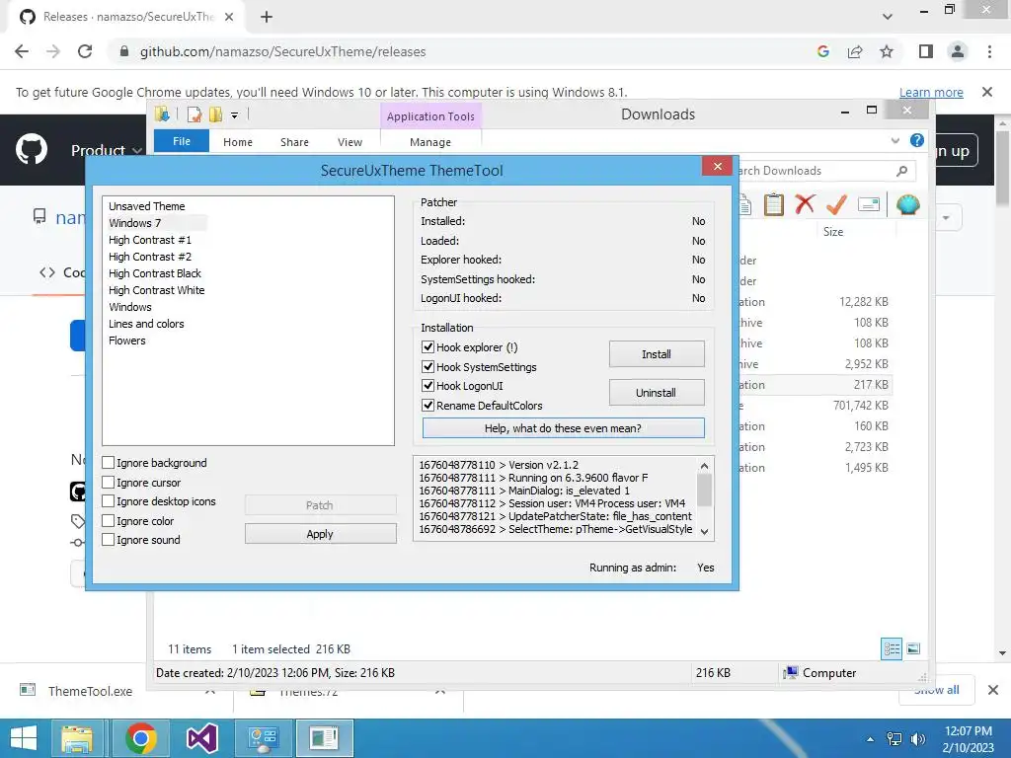Click the search magnifier in Search Downloads box
This screenshot has width=1011, height=758.
pos(902,171)
